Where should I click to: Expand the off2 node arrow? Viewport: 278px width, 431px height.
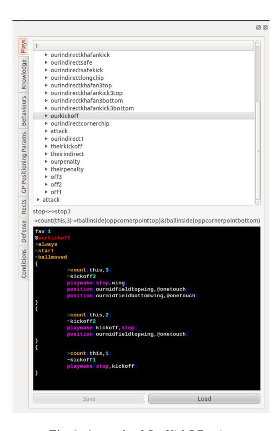pyautogui.click(x=46, y=185)
